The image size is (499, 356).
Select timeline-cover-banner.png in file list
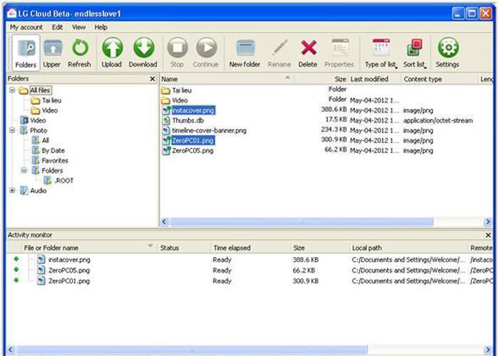[x=209, y=131]
